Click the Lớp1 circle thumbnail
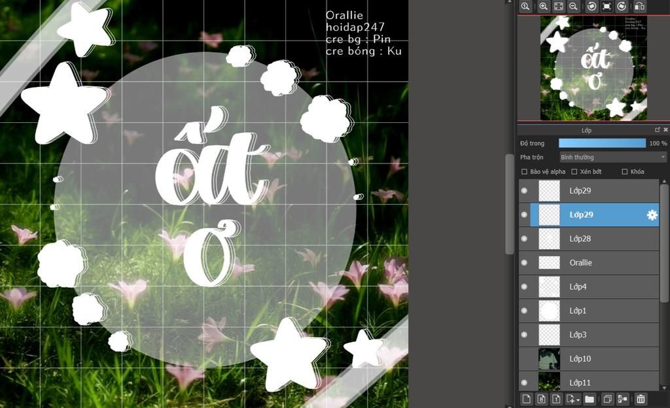 [549, 311]
